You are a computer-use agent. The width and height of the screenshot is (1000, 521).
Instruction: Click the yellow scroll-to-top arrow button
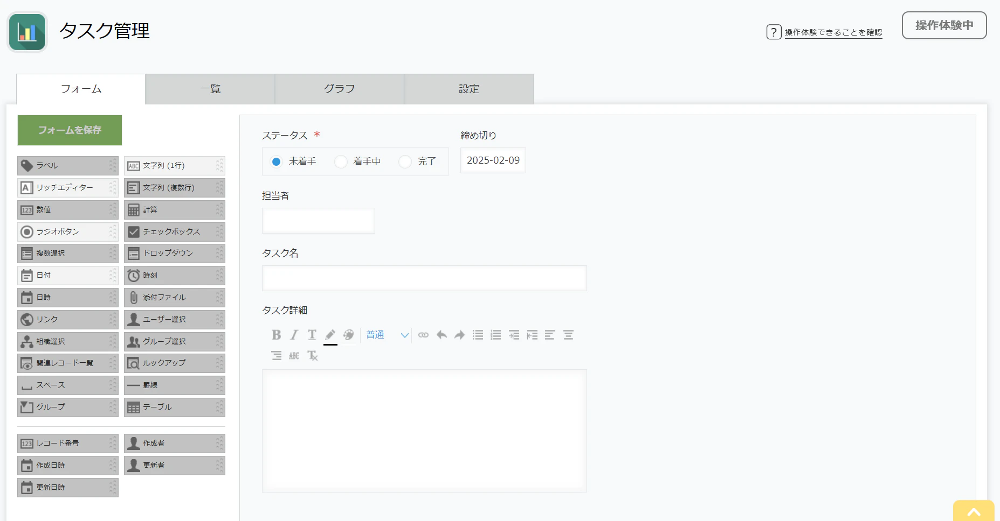(974, 511)
